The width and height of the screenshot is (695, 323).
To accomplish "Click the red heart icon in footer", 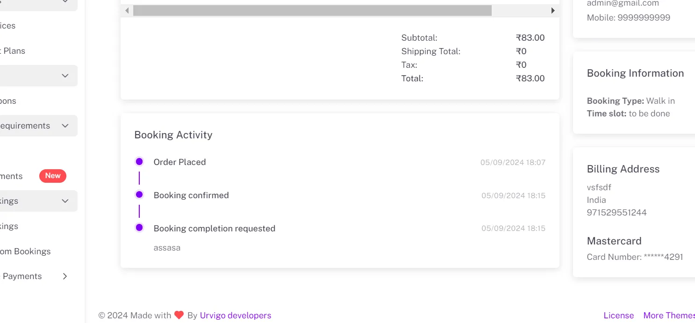I will [179, 315].
